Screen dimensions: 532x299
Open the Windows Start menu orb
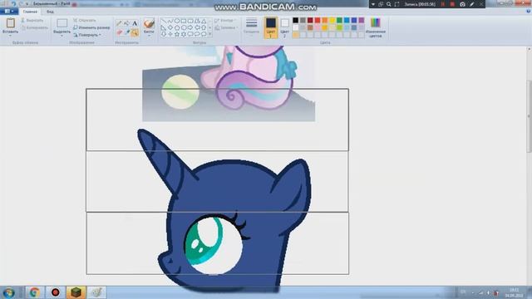coord(8,292)
